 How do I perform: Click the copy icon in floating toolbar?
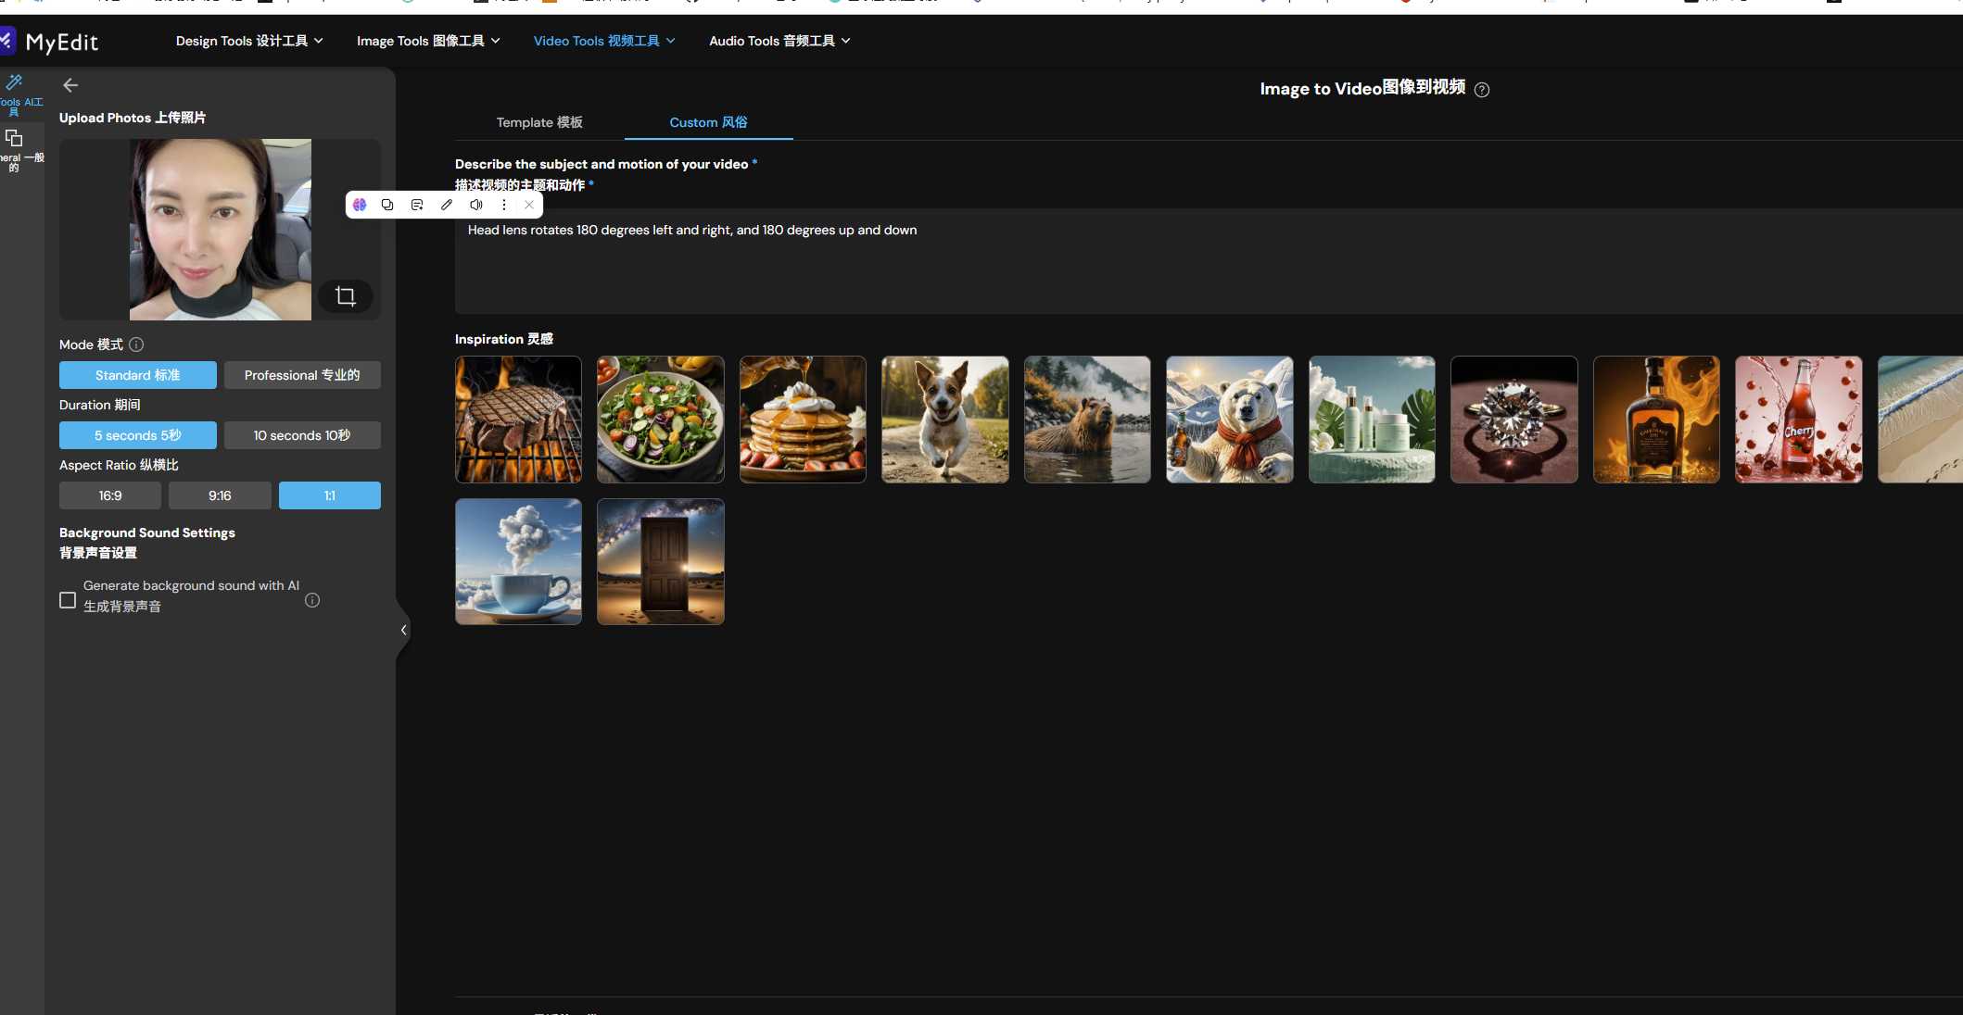(387, 205)
